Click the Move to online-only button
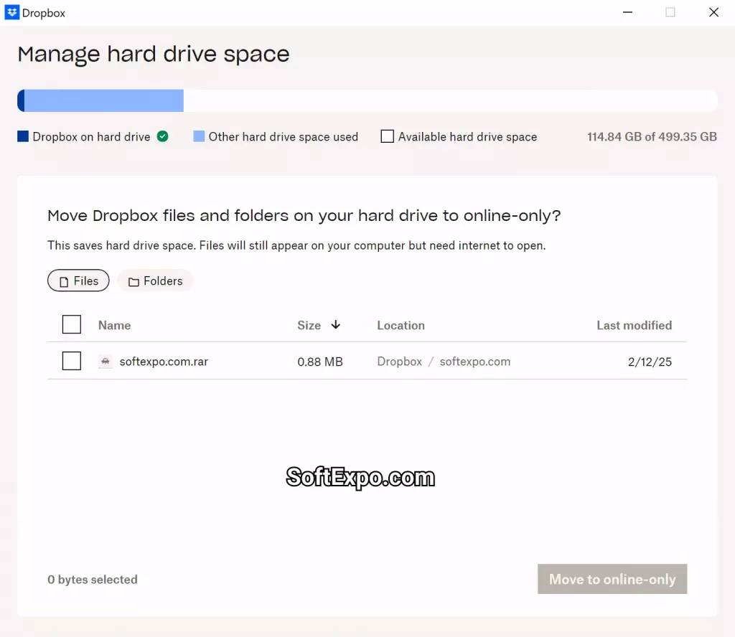This screenshot has height=637, width=735. pos(612,579)
